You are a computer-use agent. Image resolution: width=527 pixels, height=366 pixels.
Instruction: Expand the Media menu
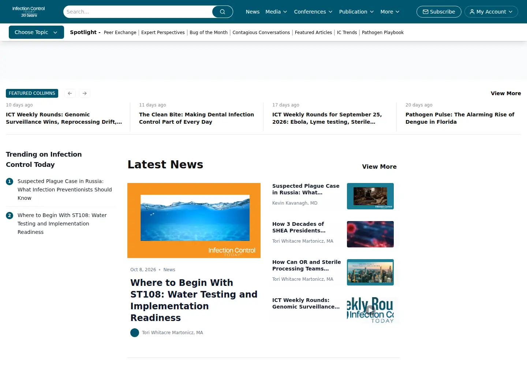coord(276,12)
